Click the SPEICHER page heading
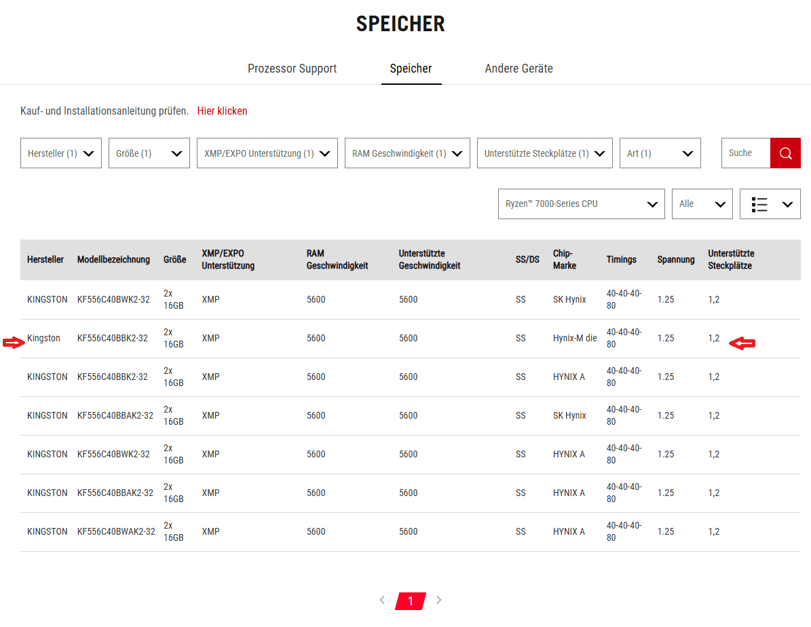This screenshot has width=811, height=627. [400, 24]
